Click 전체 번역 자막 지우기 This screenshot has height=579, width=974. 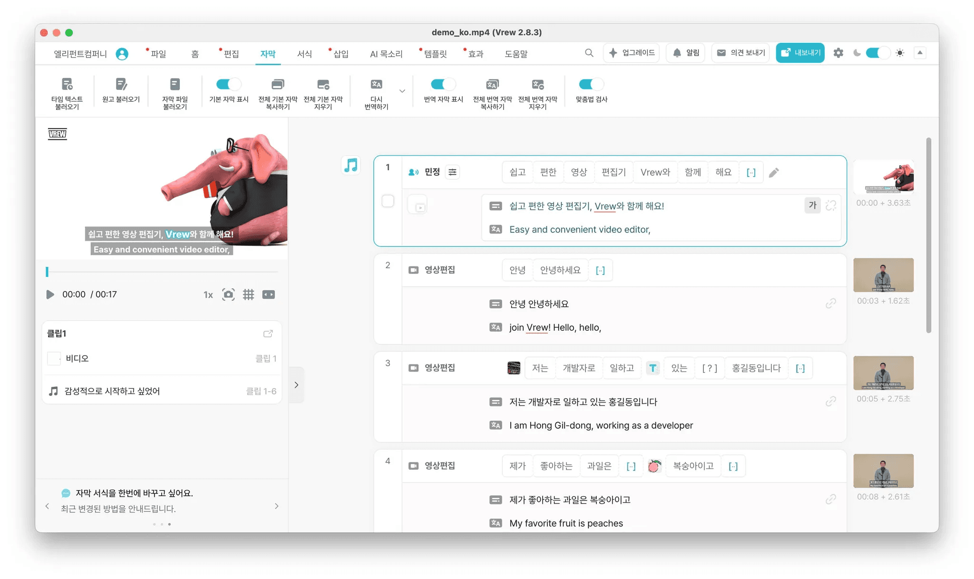click(538, 93)
